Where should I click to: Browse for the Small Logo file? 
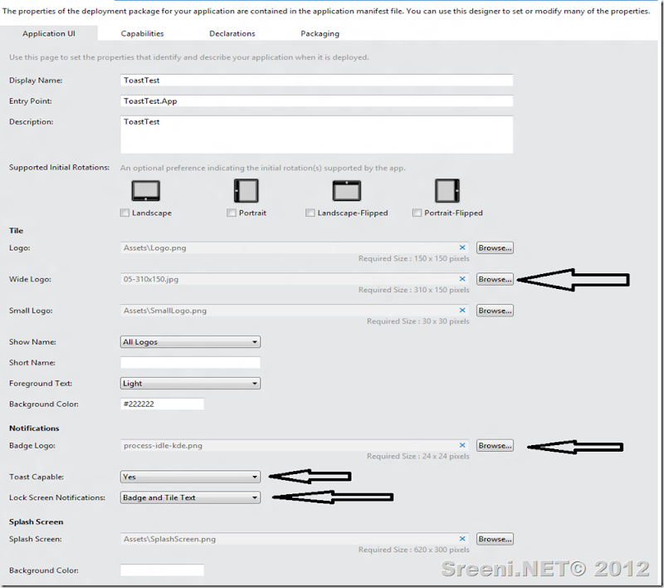[495, 311]
